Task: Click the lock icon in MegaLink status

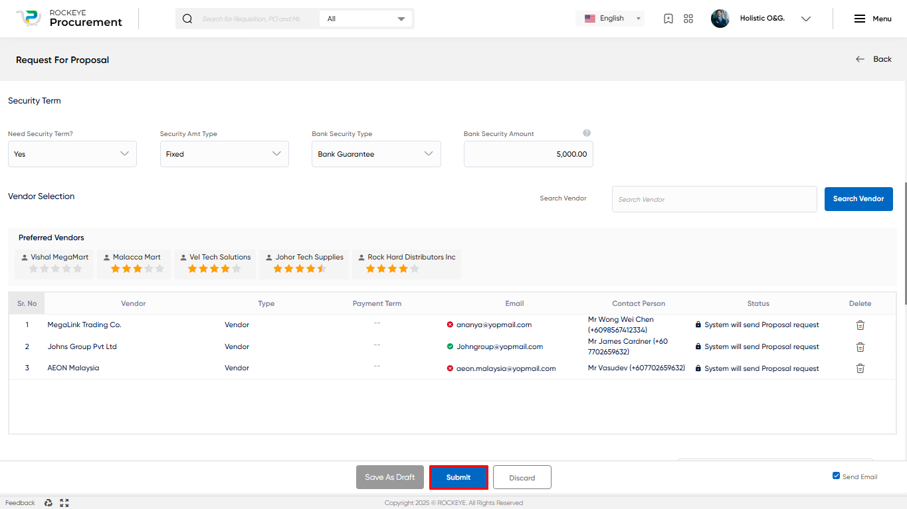Action: click(698, 325)
